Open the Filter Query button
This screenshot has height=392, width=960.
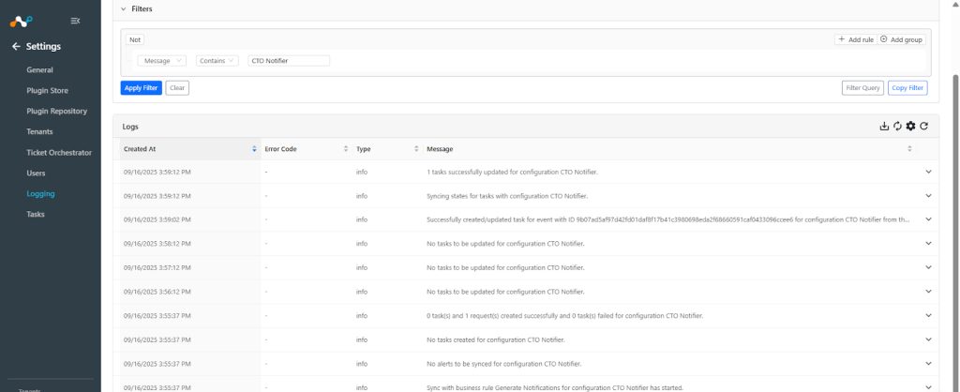tap(862, 88)
